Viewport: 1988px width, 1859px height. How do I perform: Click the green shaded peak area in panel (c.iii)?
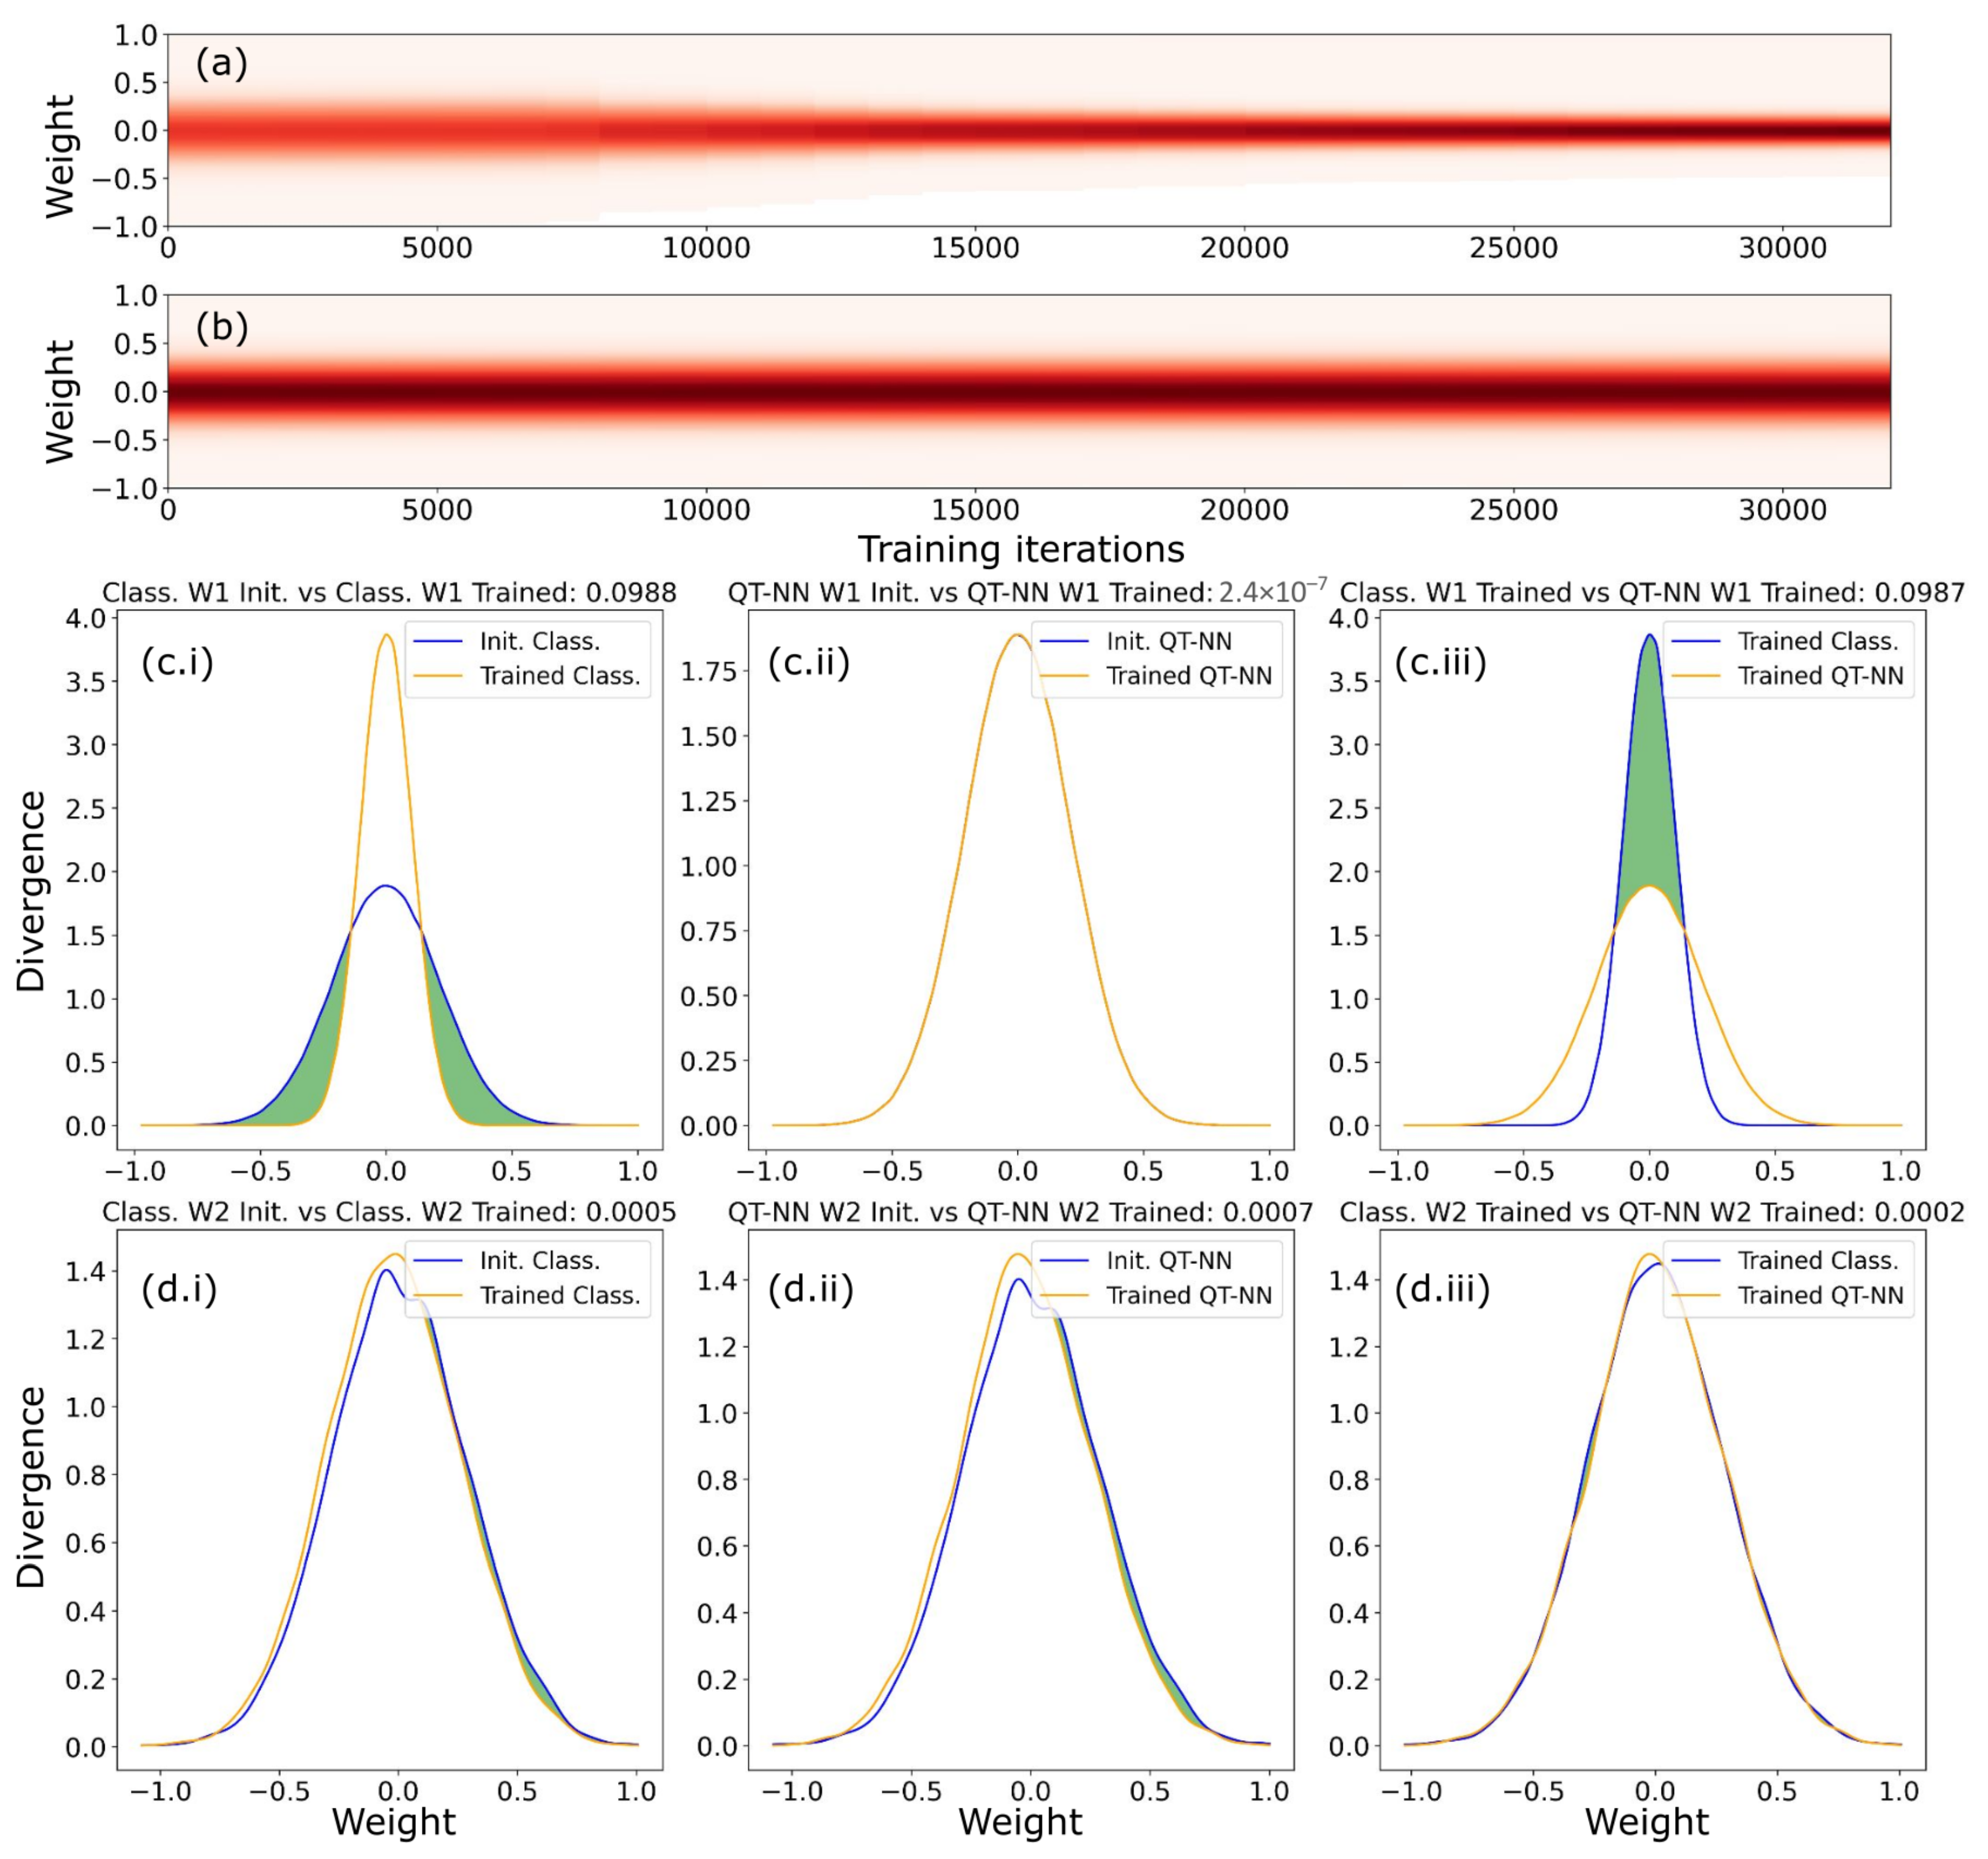coord(1650,791)
